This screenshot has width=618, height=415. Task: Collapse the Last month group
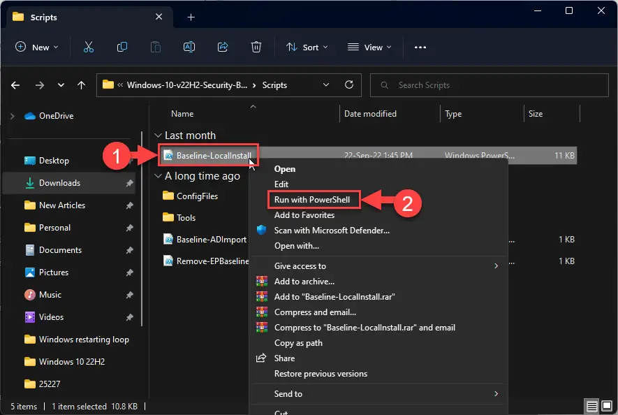coord(157,135)
